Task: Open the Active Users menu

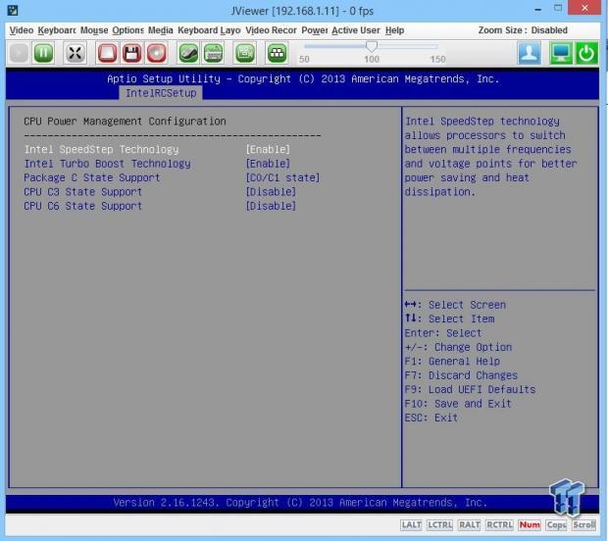Action: tap(356, 30)
